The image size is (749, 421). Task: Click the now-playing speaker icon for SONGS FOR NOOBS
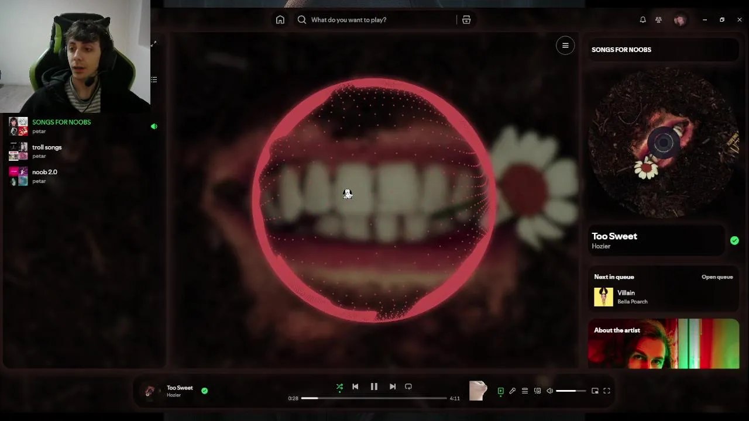pyautogui.click(x=154, y=126)
